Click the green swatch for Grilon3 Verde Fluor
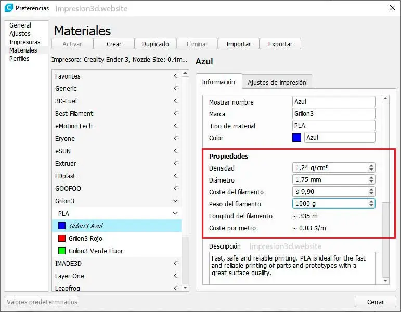Image resolution: width=401 pixels, height=312 pixels. pos(62,251)
